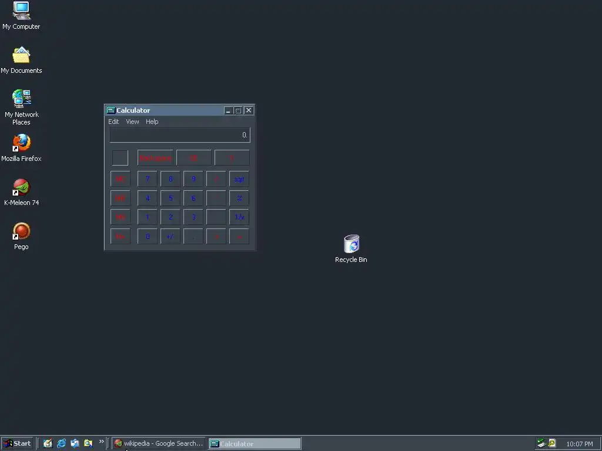Click the M+ memory add button

point(120,236)
